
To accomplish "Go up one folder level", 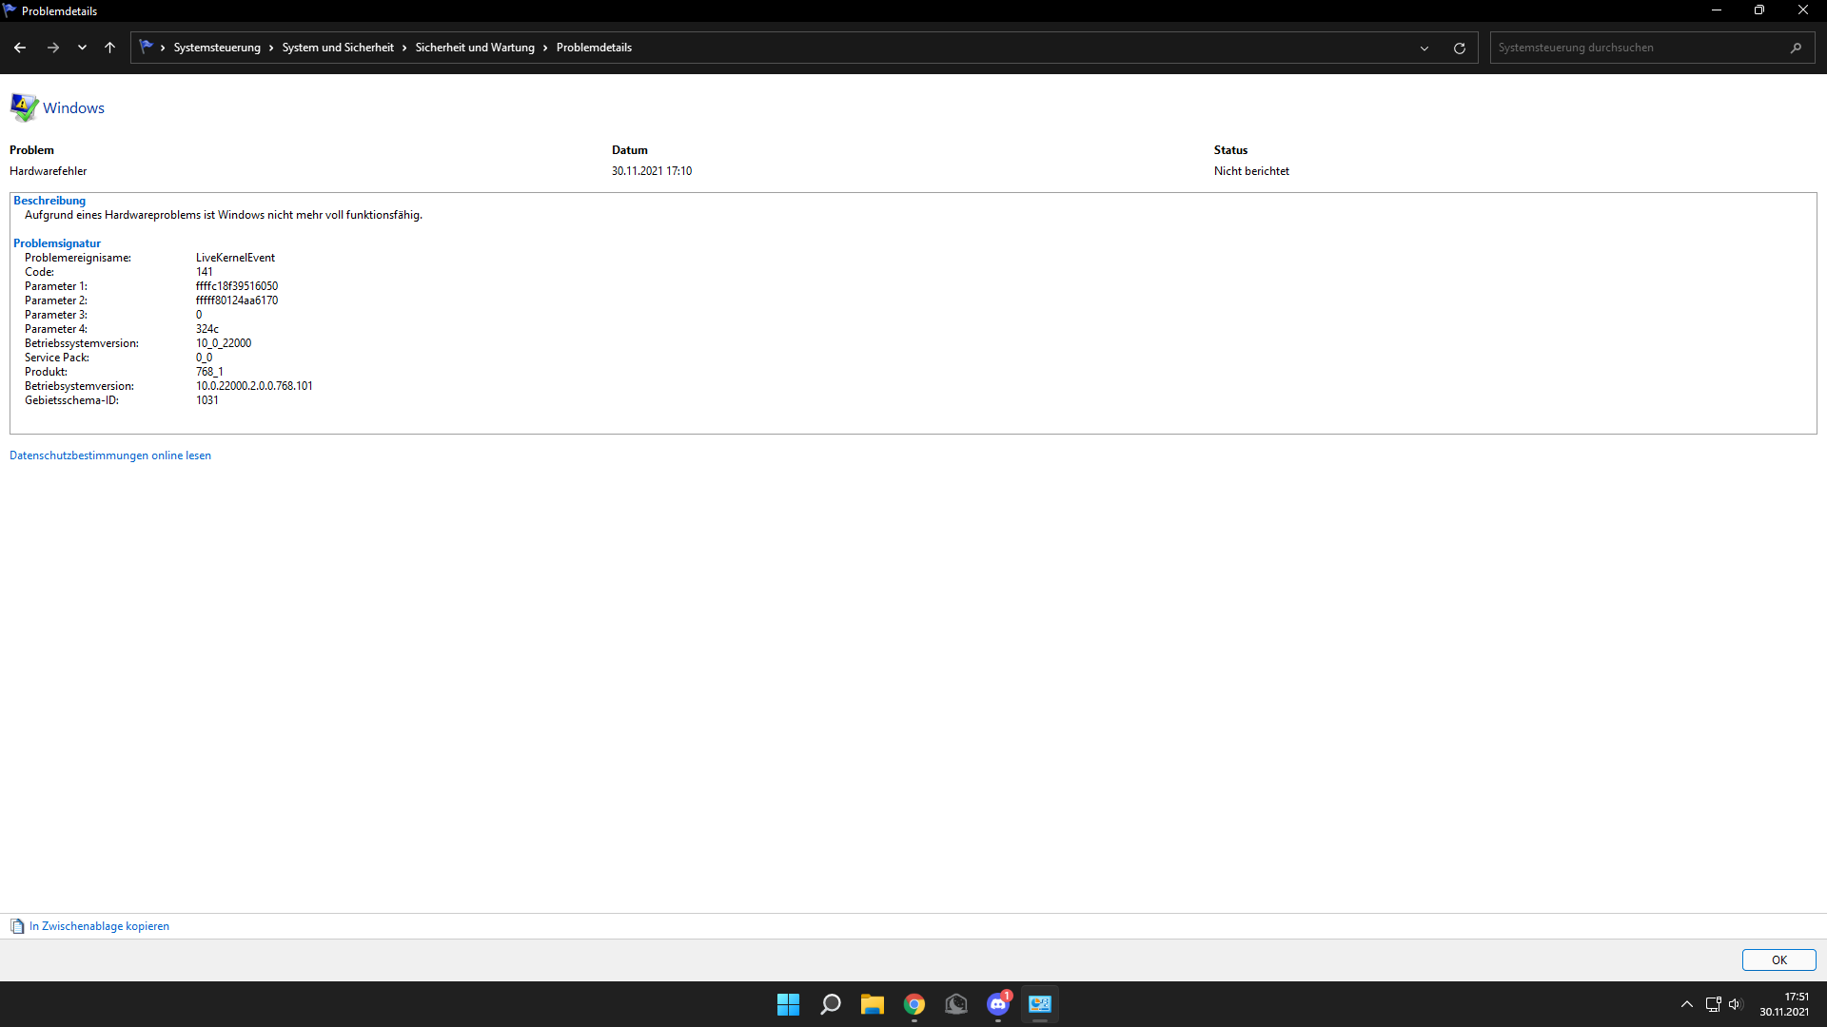I will 110,48.
